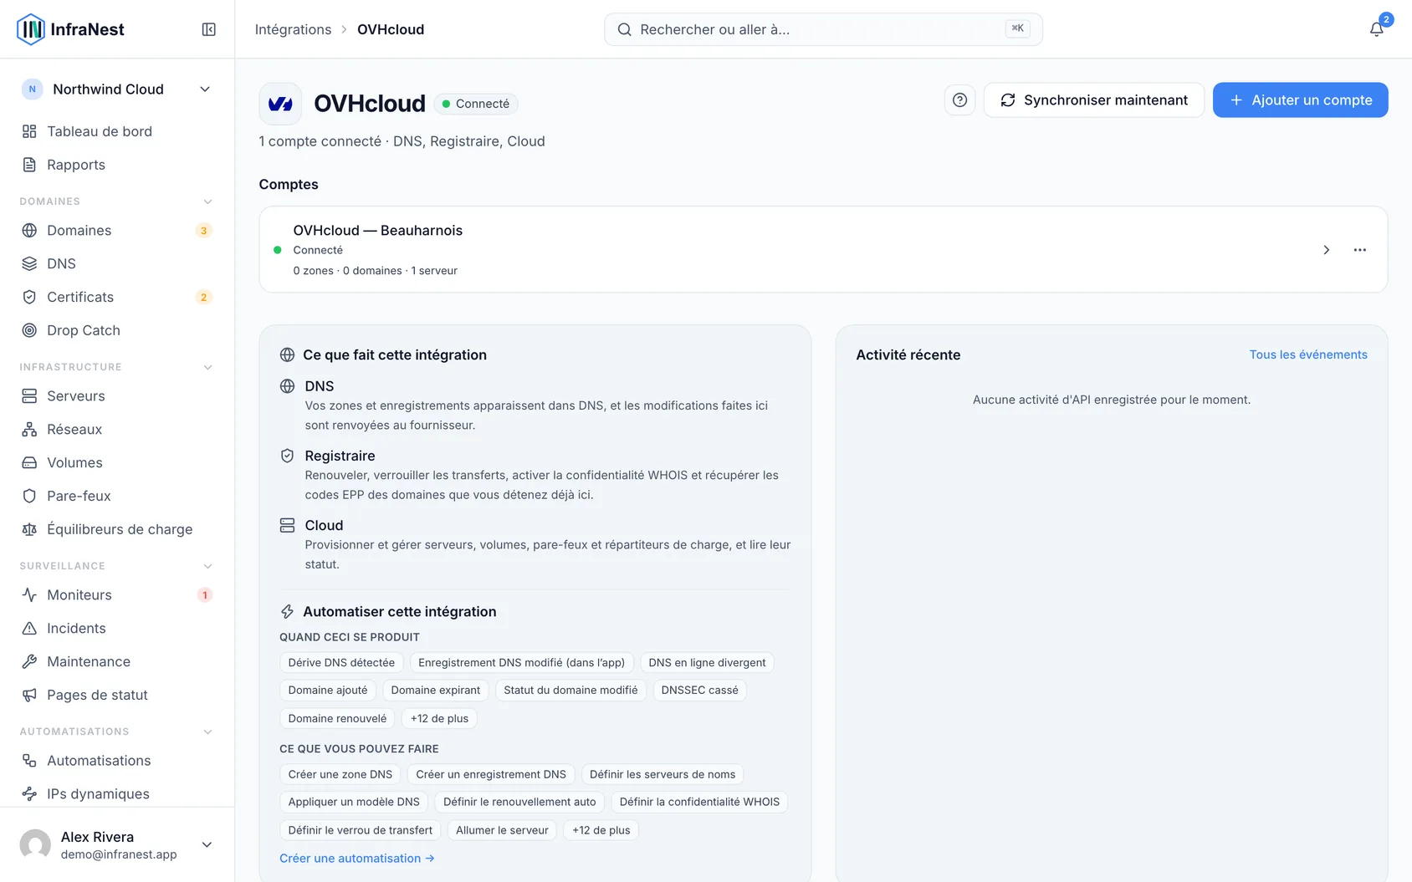
Task: Select the Appliquer un modèle DNS chip
Action: click(354, 802)
